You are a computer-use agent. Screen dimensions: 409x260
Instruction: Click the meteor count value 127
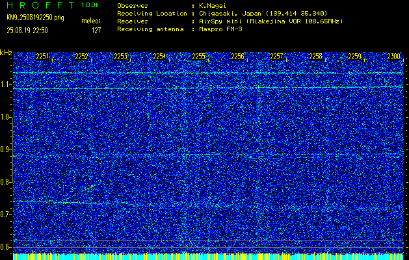[x=96, y=31]
